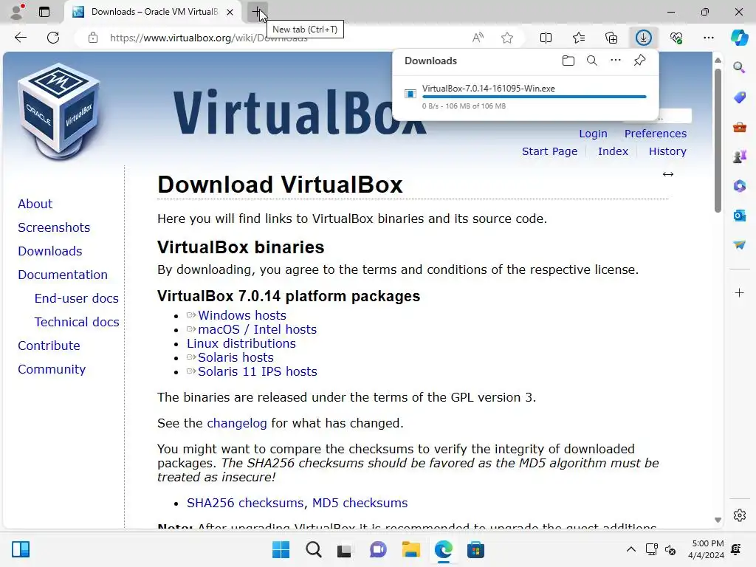Select the Downloads – Oracle VM VirtualBox tab
756x567 pixels.
click(x=154, y=12)
